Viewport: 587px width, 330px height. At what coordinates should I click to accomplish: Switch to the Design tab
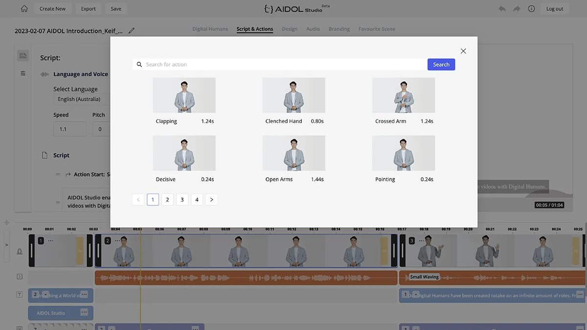pos(290,29)
